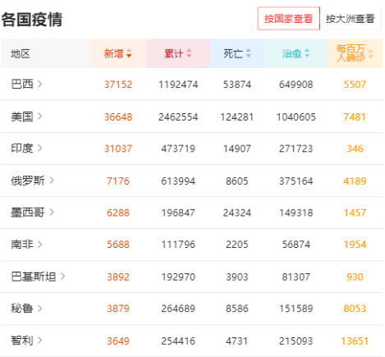Expand 墨西哥 row chevron
Screen dimensions: 385x357
coord(52,212)
